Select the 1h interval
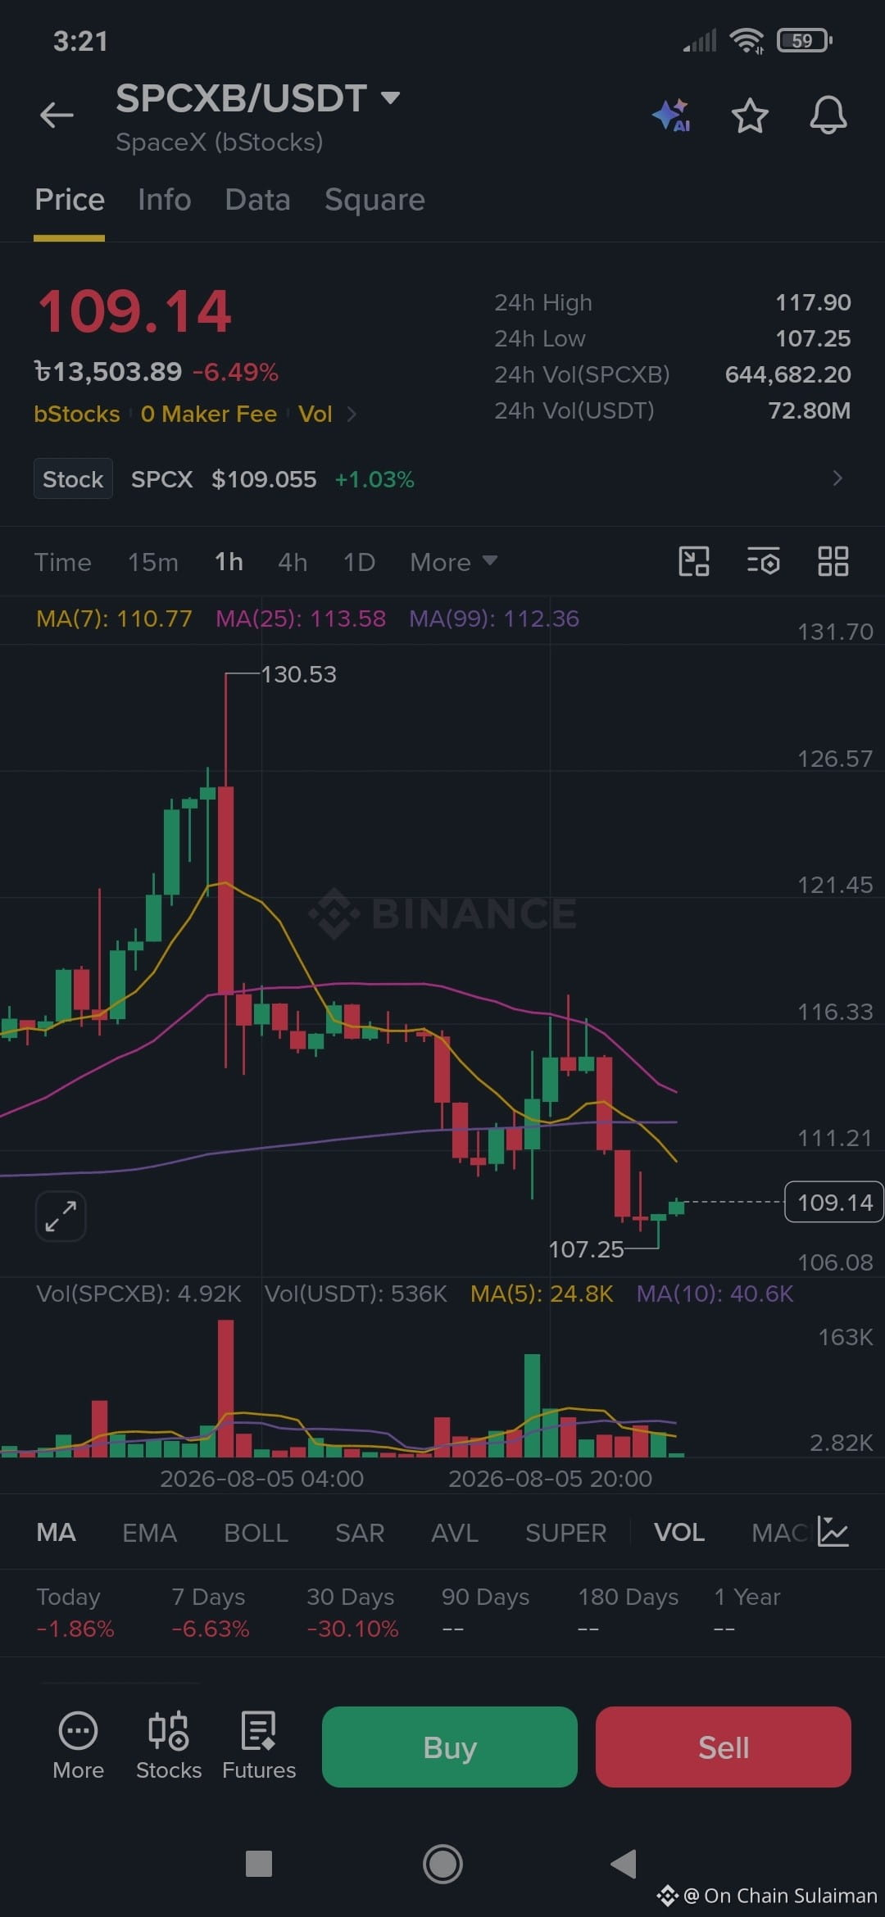Viewport: 885px width, 1917px height. 229,562
